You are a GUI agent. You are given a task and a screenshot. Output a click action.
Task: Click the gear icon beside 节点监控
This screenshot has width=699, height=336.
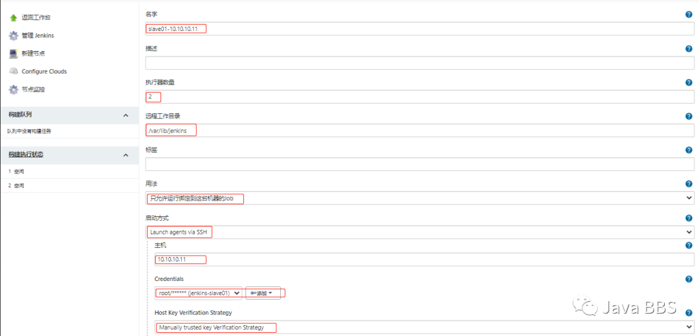[14, 89]
